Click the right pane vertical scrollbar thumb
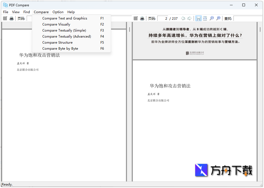 click(260, 30)
